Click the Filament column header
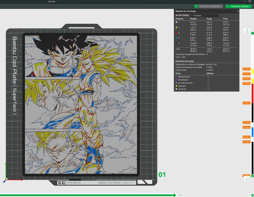 click(x=179, y=19)
